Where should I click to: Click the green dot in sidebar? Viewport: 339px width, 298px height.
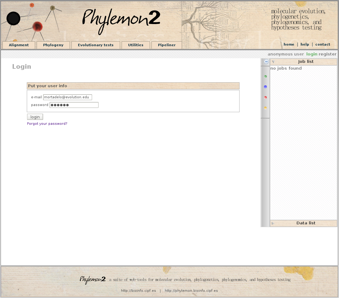coord(265,76)
